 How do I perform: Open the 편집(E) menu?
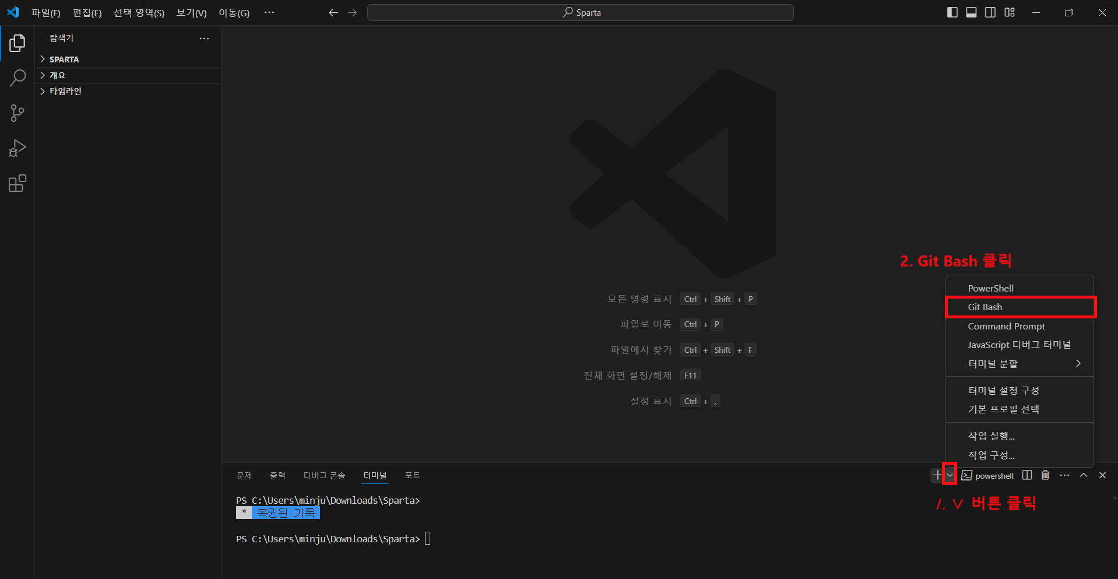click(87, 13)
